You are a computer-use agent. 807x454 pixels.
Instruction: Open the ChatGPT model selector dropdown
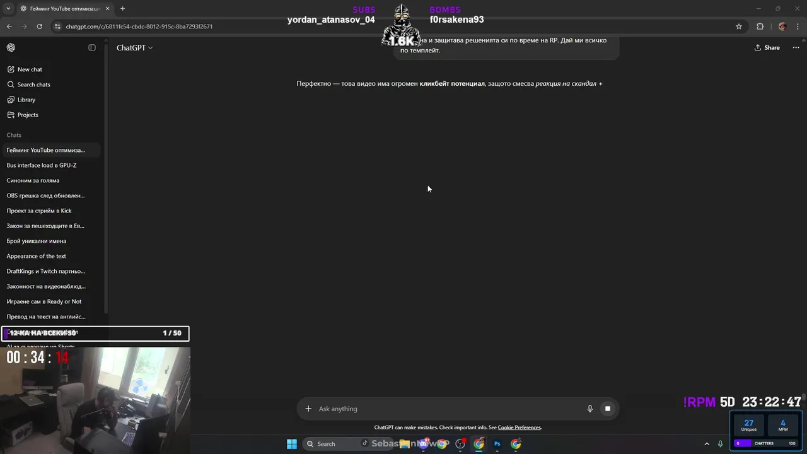pos(134,48)
